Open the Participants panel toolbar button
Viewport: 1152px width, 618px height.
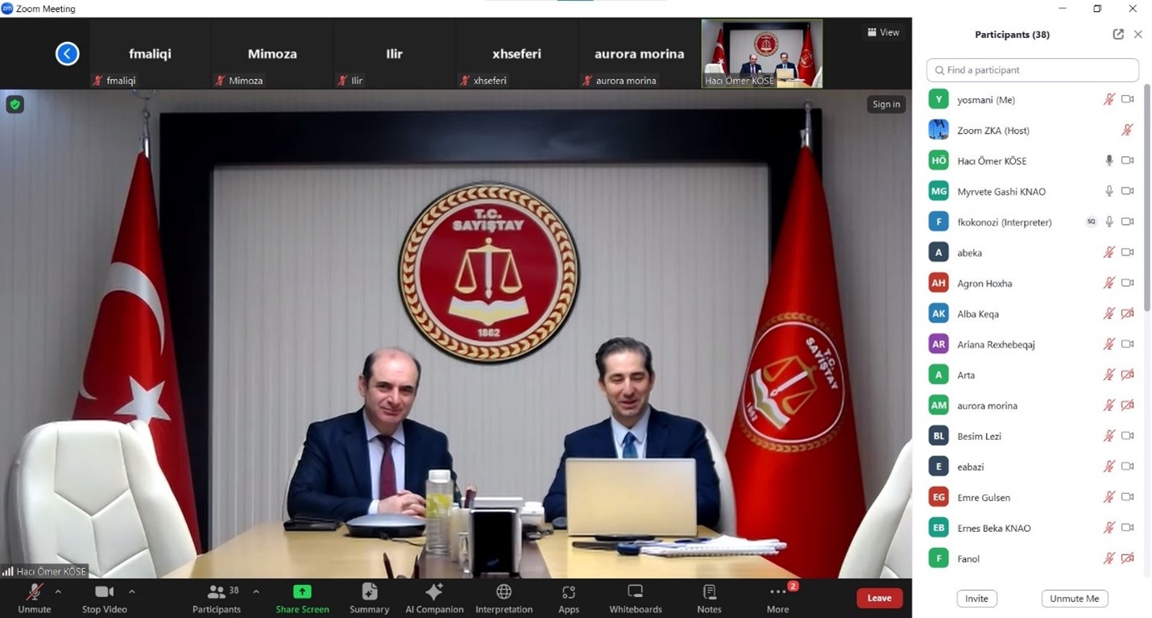click(217, 597)
